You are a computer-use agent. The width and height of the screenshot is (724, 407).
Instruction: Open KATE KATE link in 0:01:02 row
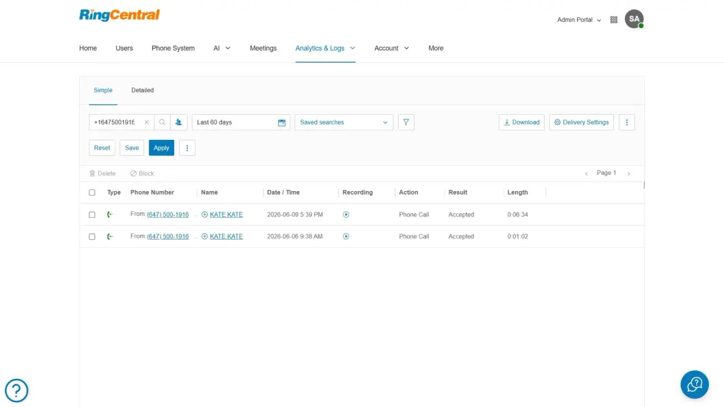click(x=226, y=236)
